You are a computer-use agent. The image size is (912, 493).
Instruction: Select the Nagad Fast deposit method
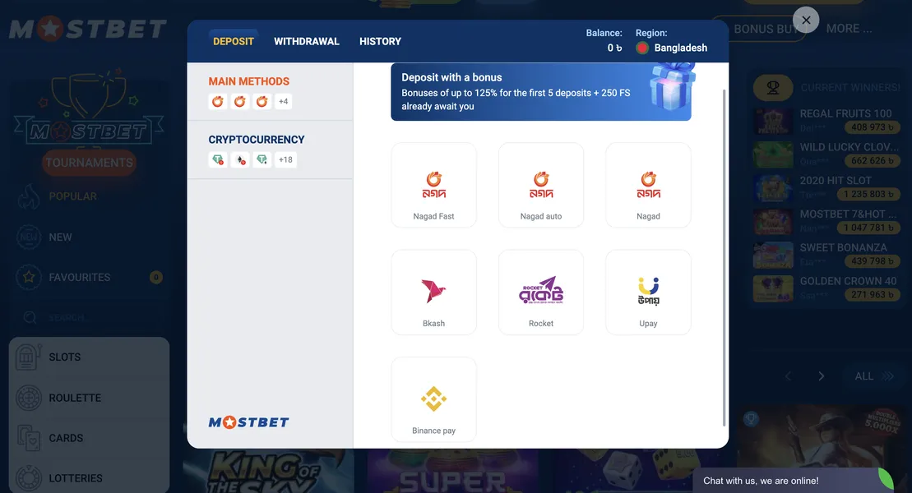coord(433,183)
